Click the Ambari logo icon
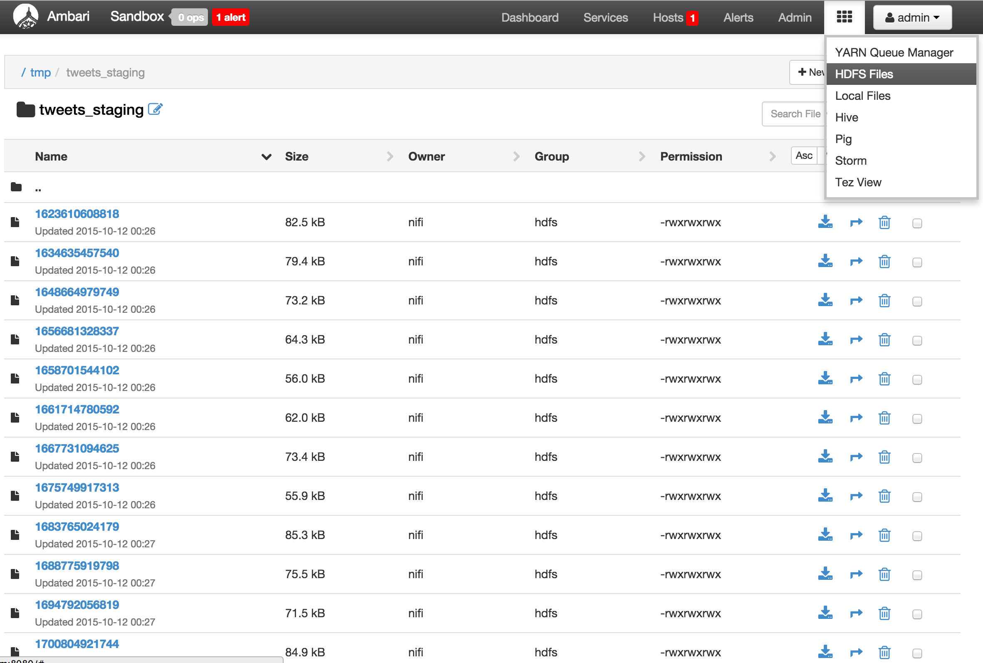983x663 pixels. click(25, 17)
